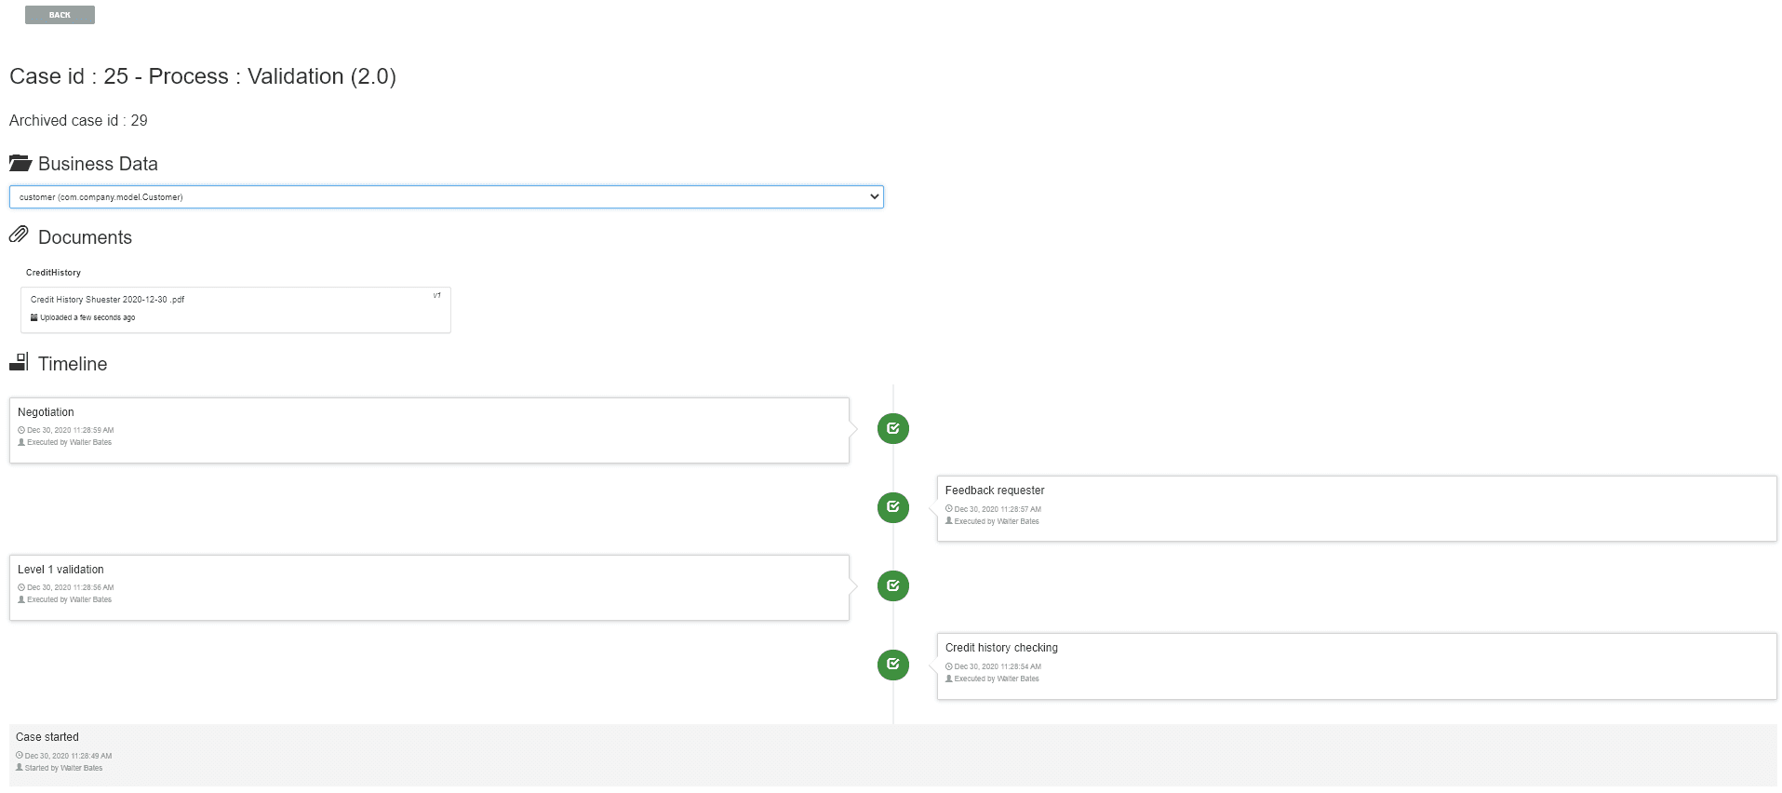Viewport: 1782px width, 793px height.
Task: Click the calendar icon beside Uploaded text
Action: pyautogui.click(x=34, y=317)
